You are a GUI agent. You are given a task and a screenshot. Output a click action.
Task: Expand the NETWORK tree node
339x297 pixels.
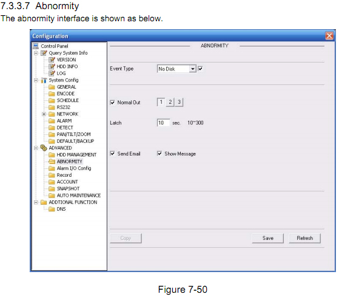pos(44,114)
